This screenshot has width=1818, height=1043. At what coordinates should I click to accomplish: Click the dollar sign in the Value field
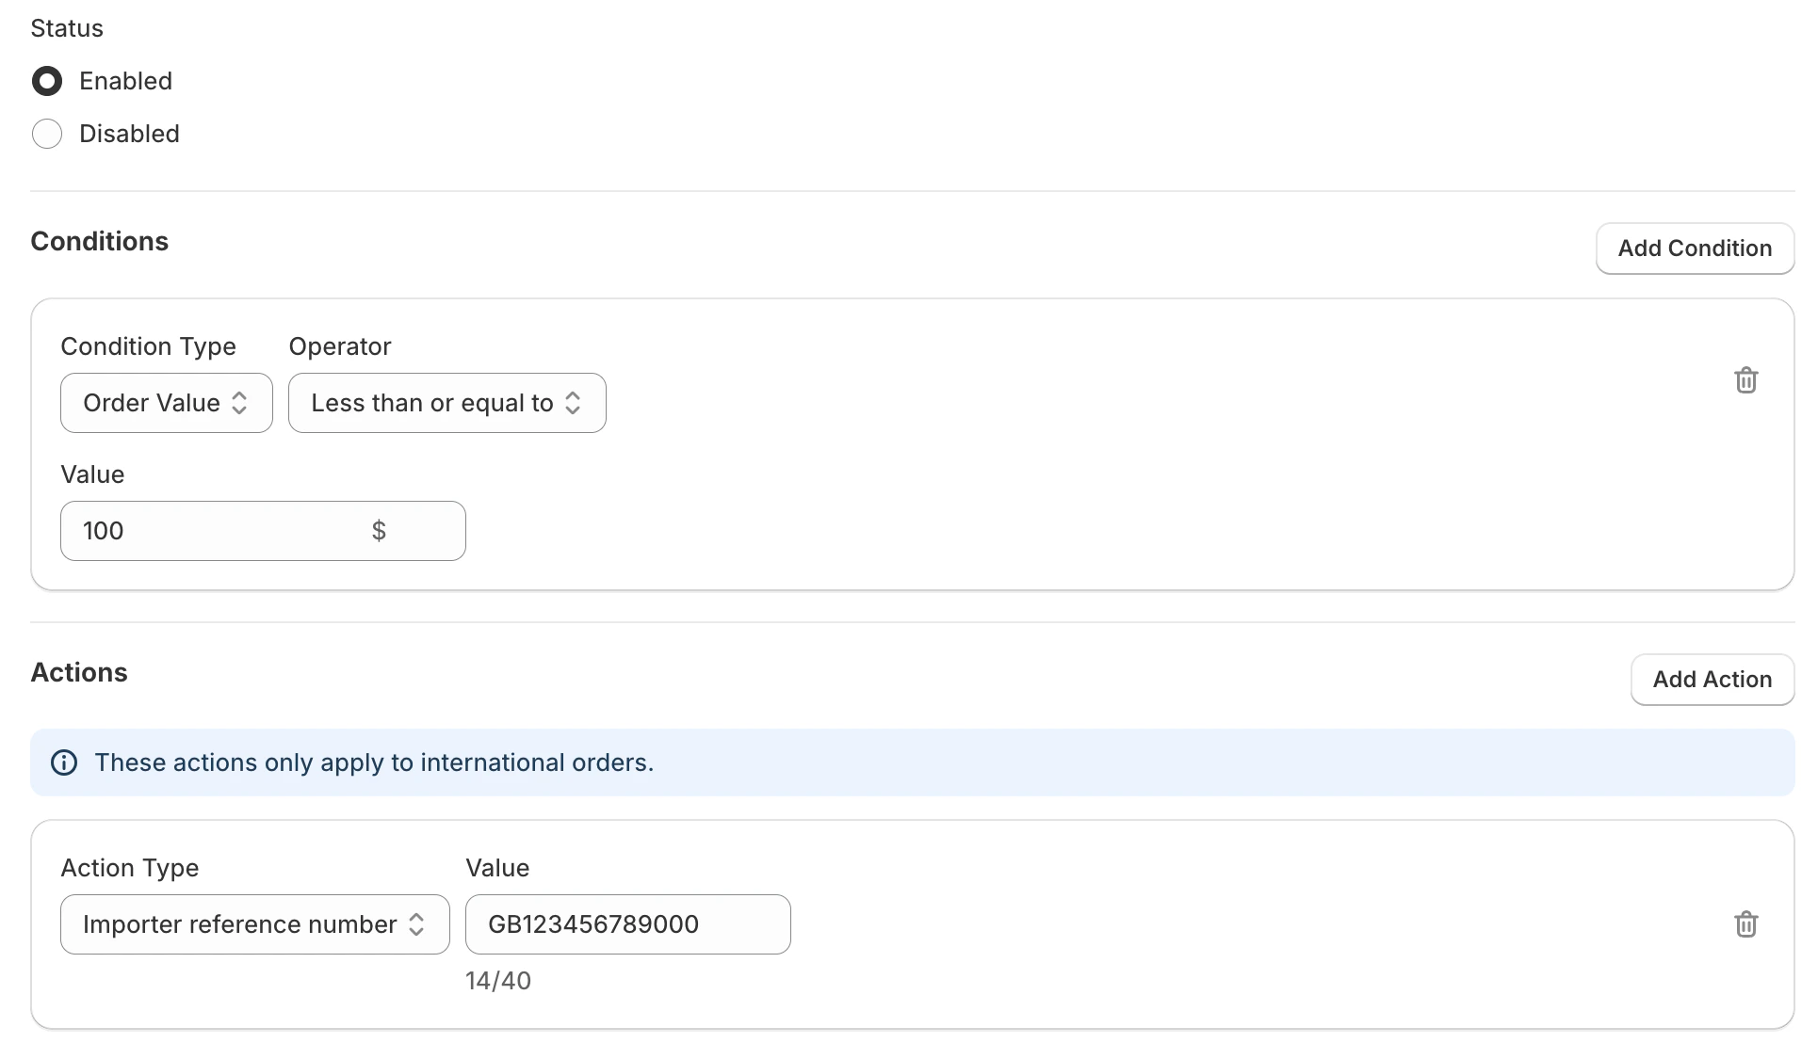pos(379,531)
